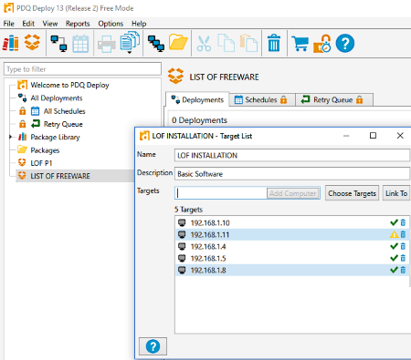
Task: Click the Delete trash can toolbar icon
Action: tap(274, 43)
